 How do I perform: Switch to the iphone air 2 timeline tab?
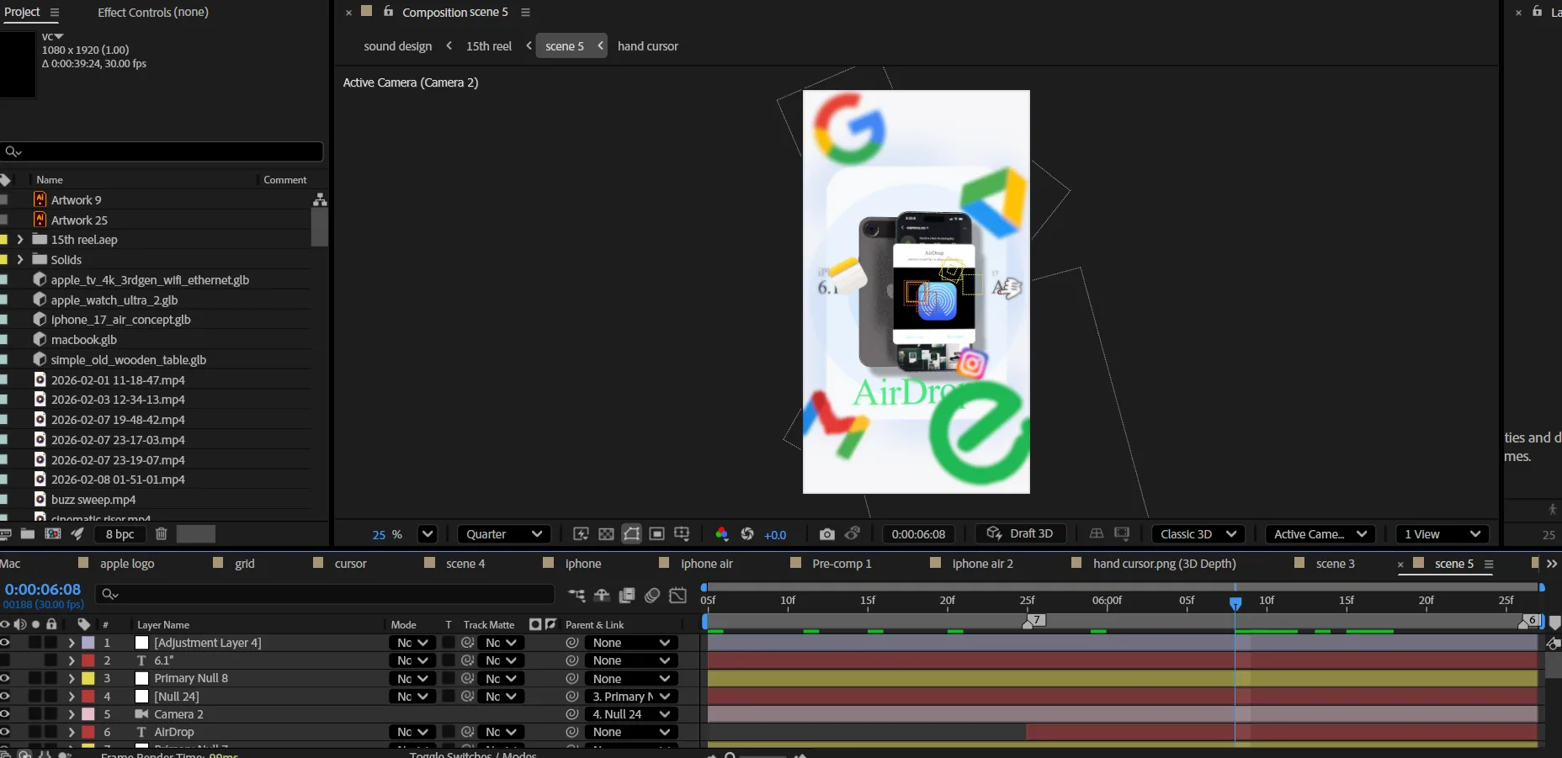[x=982, y=564]
